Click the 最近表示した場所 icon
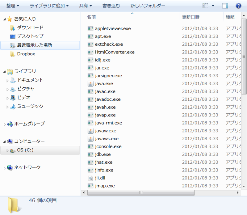 coord(12,45)
